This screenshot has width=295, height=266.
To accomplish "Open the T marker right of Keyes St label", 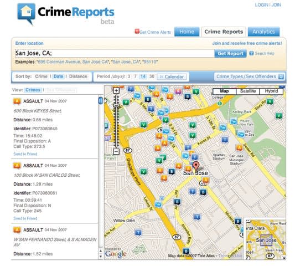I will (x=225, y=140).
